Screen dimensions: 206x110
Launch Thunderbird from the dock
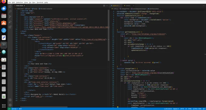coord(4,8)
